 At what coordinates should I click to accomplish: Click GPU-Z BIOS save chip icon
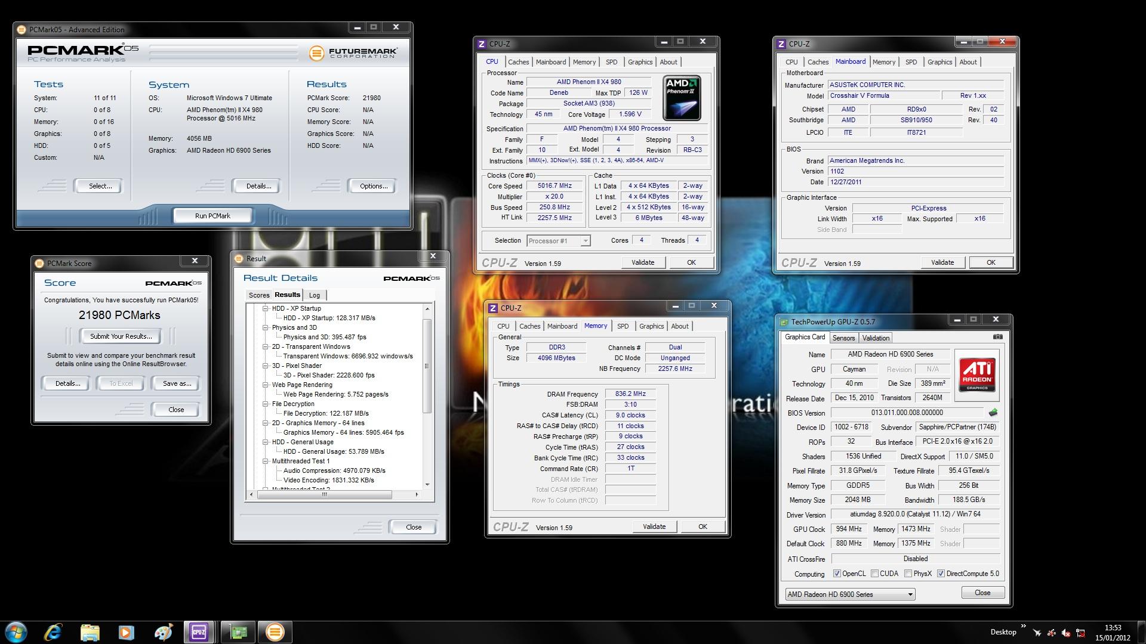(x=993, y=412)
